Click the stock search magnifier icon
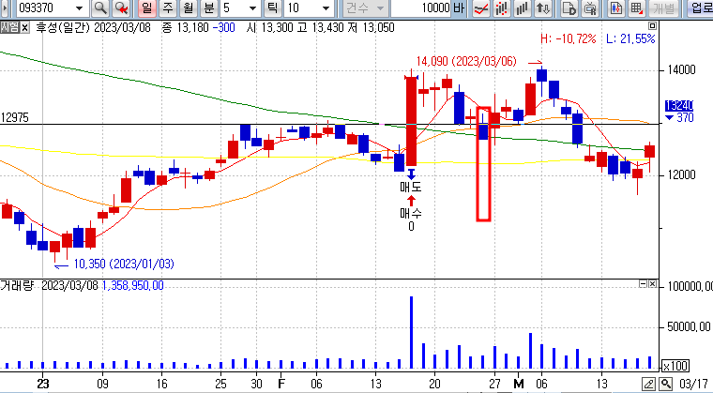 pyautogui.click(x=99, y=8)
